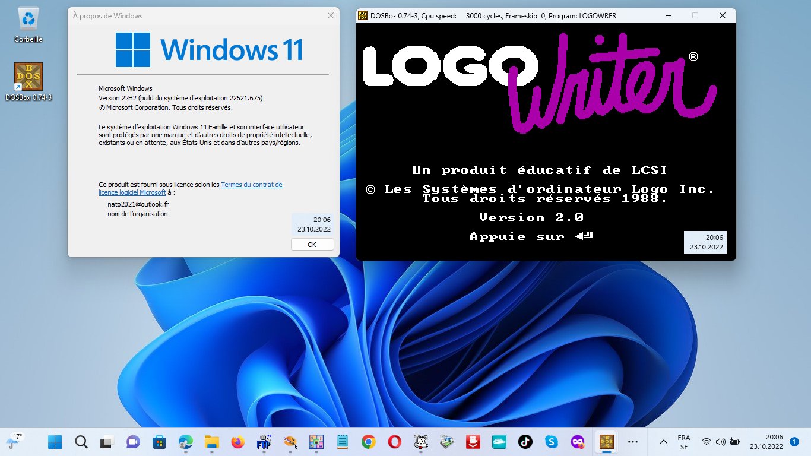Open the paint palette app on taskbar
Screen dimensions: 811x456
click(290, 442)
